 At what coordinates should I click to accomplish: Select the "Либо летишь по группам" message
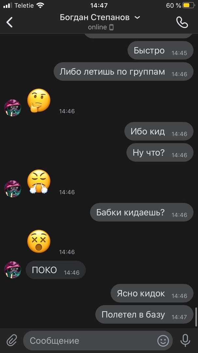pos(123,71)
